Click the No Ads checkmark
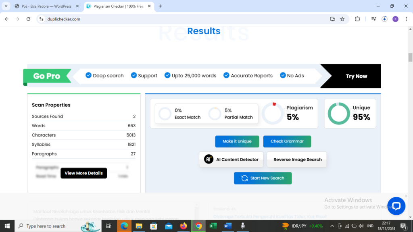413x232 pixels. [x=282, y=75]
